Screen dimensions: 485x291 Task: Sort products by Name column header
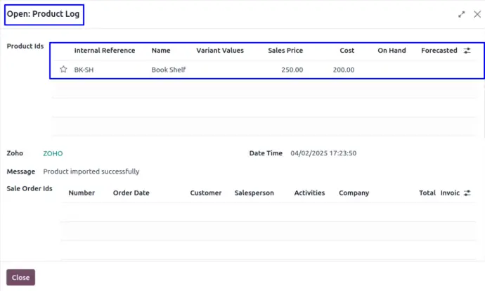[x=161, y=51]
